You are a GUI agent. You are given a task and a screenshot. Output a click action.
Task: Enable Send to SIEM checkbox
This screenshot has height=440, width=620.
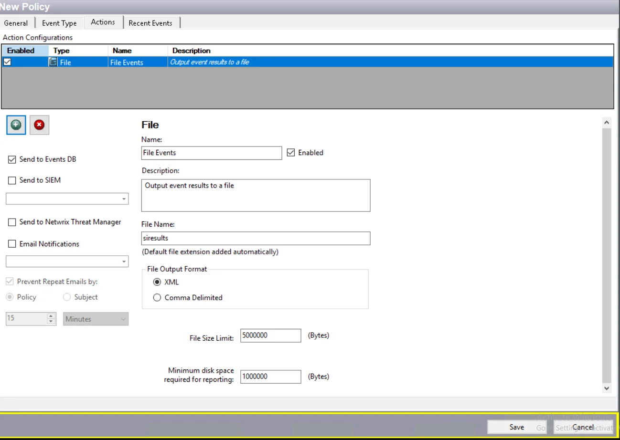(x=12, y=180)
